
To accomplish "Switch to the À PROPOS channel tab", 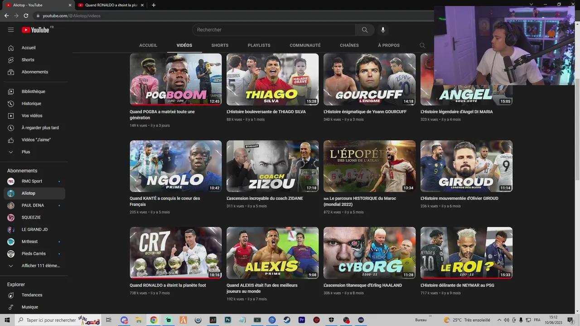I will point(389,45).
